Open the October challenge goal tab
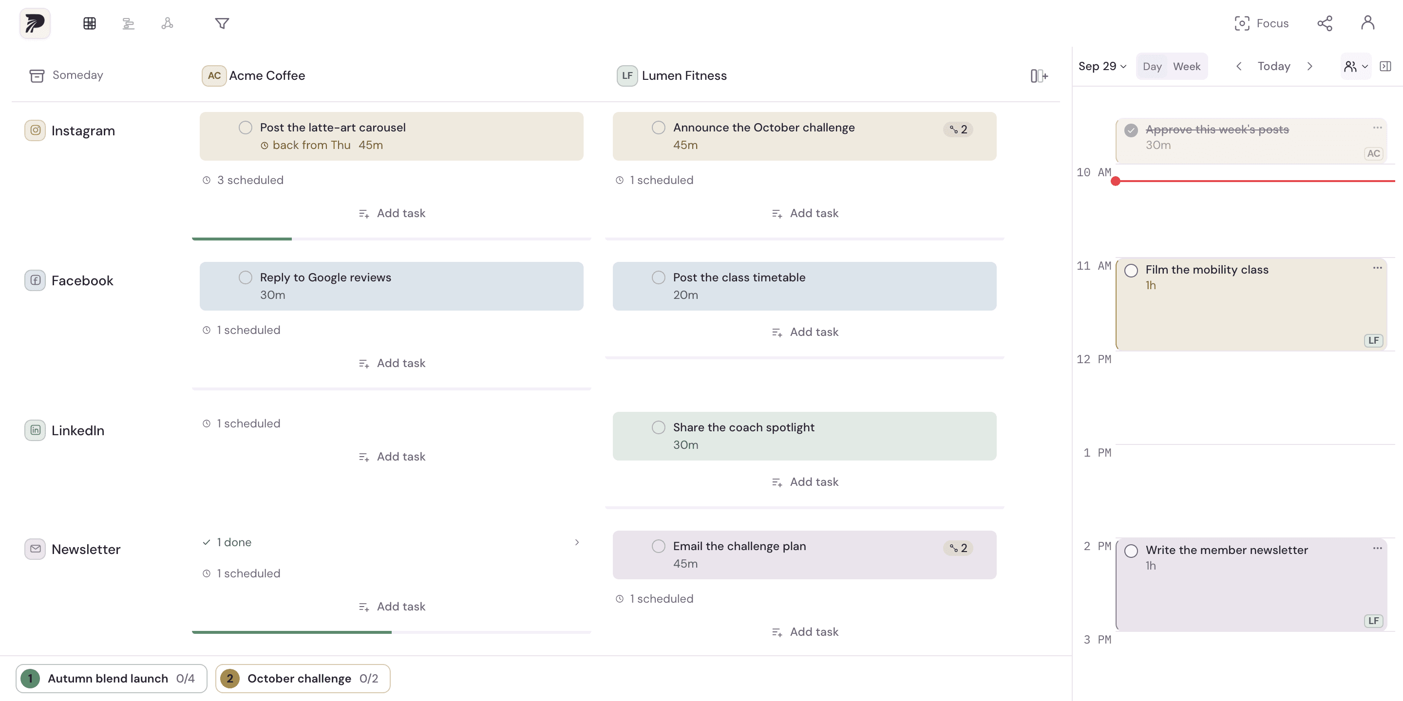This screenshot has width=1403, height=701. point(302,678)
